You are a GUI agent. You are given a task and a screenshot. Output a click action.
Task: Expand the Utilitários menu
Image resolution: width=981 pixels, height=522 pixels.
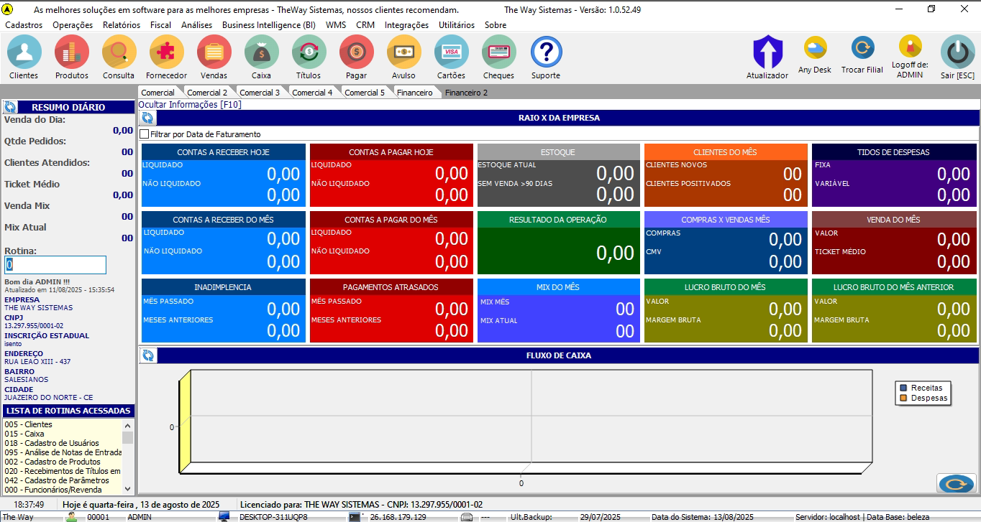456,24
